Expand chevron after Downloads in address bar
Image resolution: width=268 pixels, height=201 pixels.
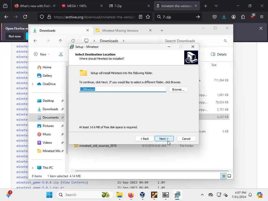click(x=124, y=41)
